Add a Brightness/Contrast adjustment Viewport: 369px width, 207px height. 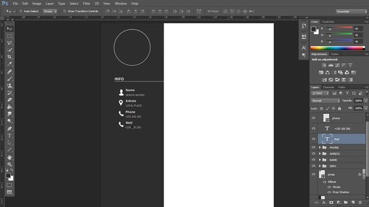click(324, 65)
